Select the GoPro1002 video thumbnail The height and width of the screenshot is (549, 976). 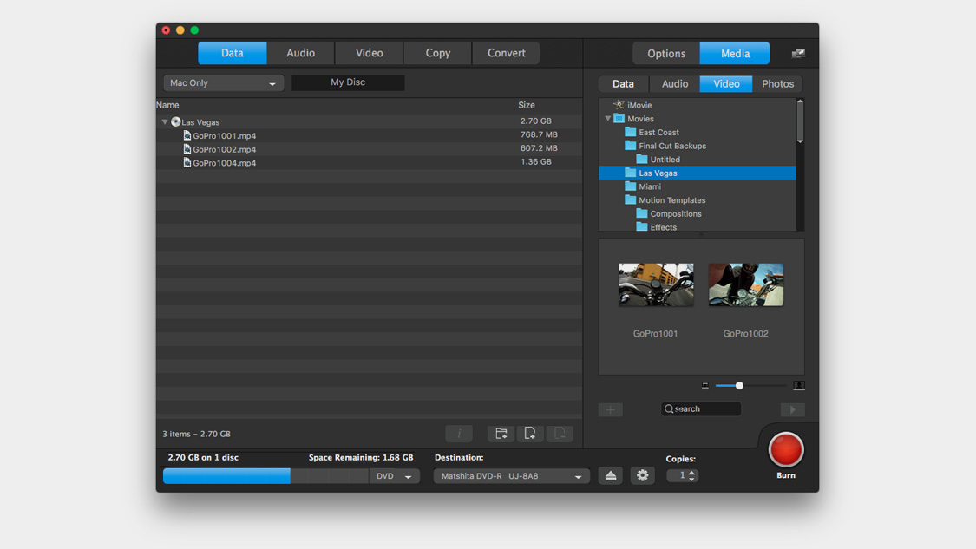point(745,284)
